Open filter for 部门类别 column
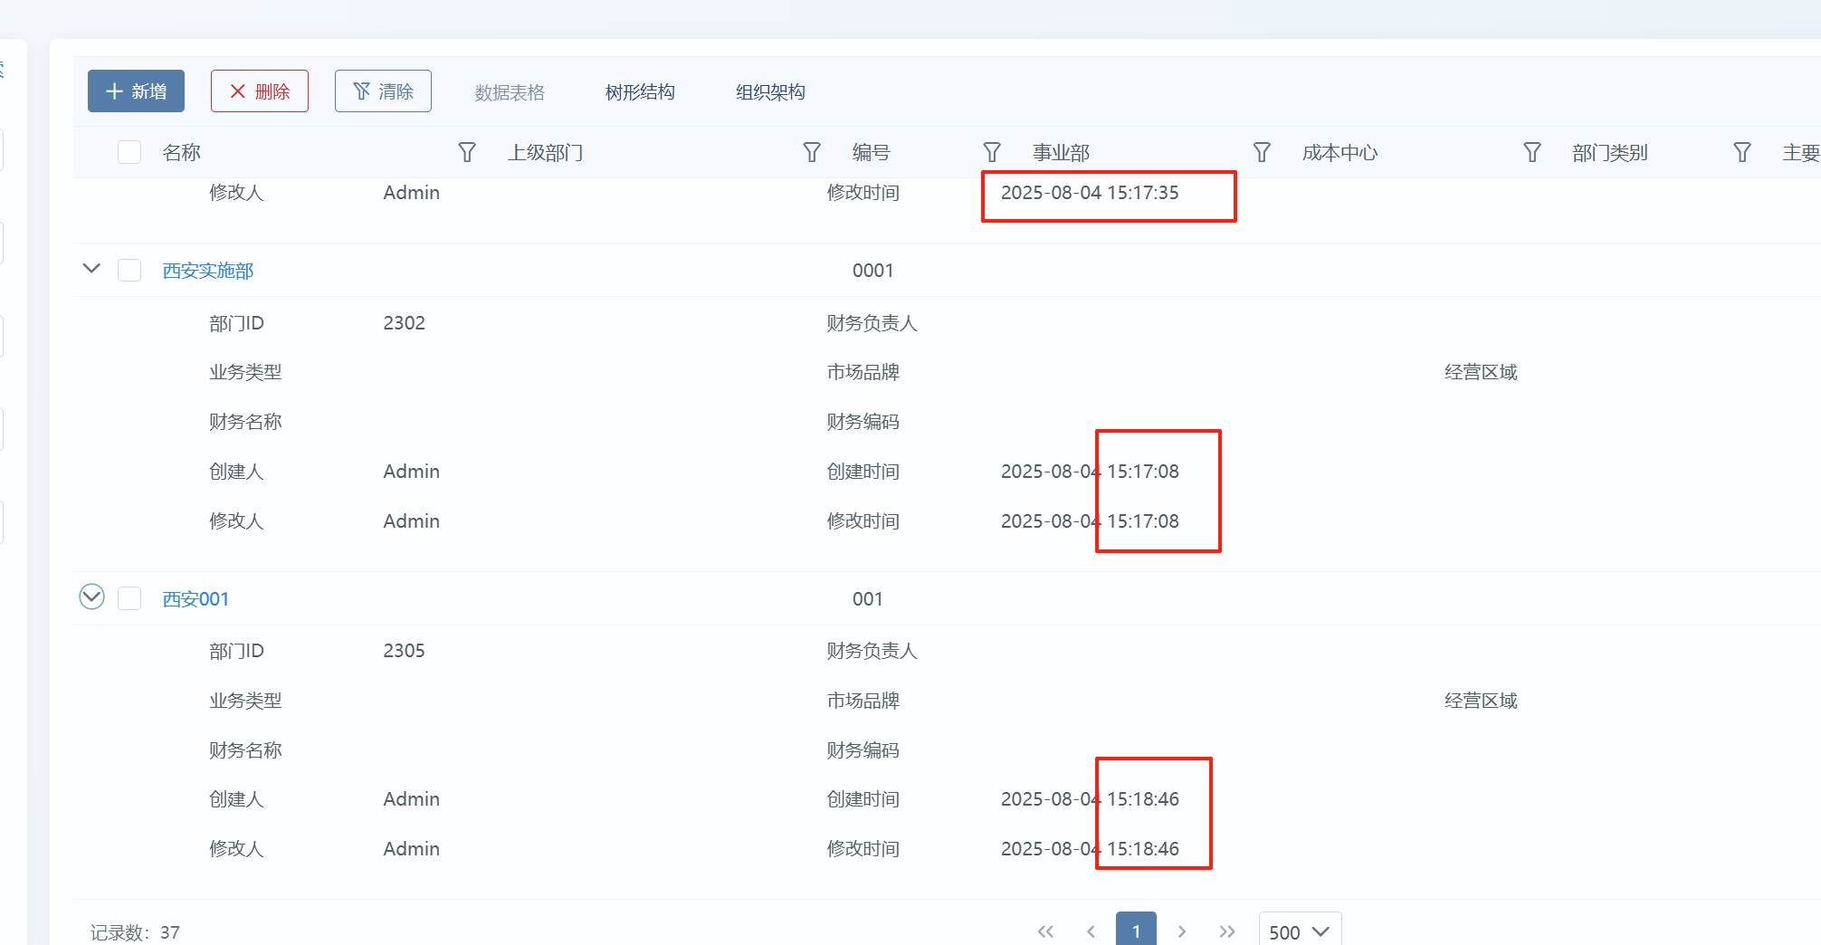 (1742, 152)
